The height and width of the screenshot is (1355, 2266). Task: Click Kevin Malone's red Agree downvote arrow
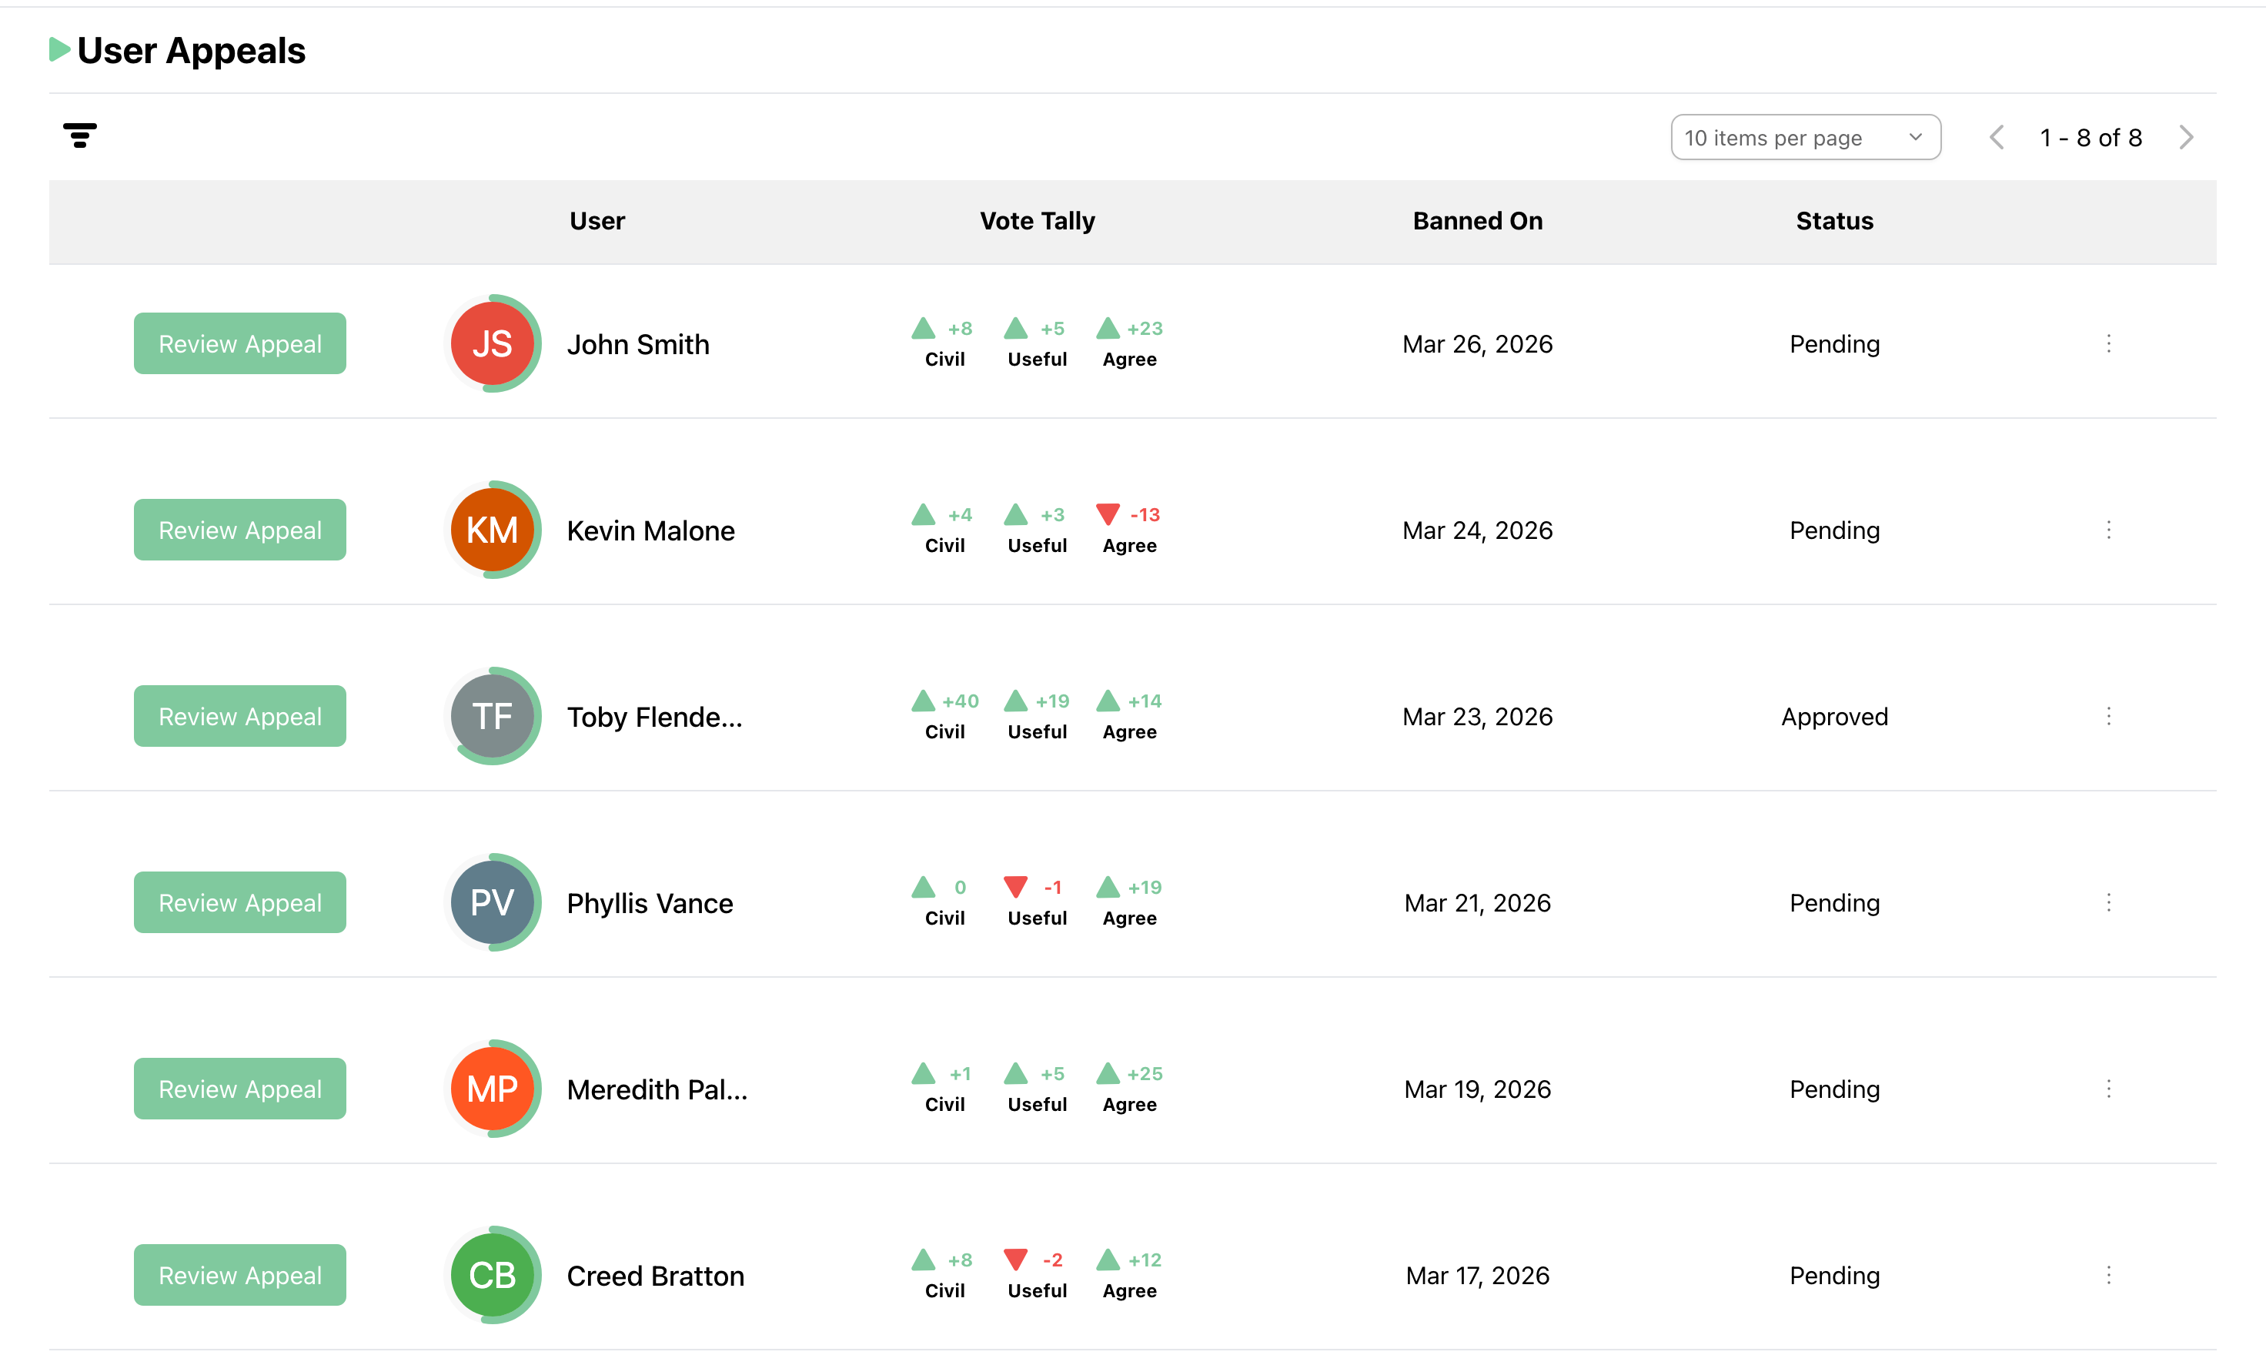pos(1107,515)
